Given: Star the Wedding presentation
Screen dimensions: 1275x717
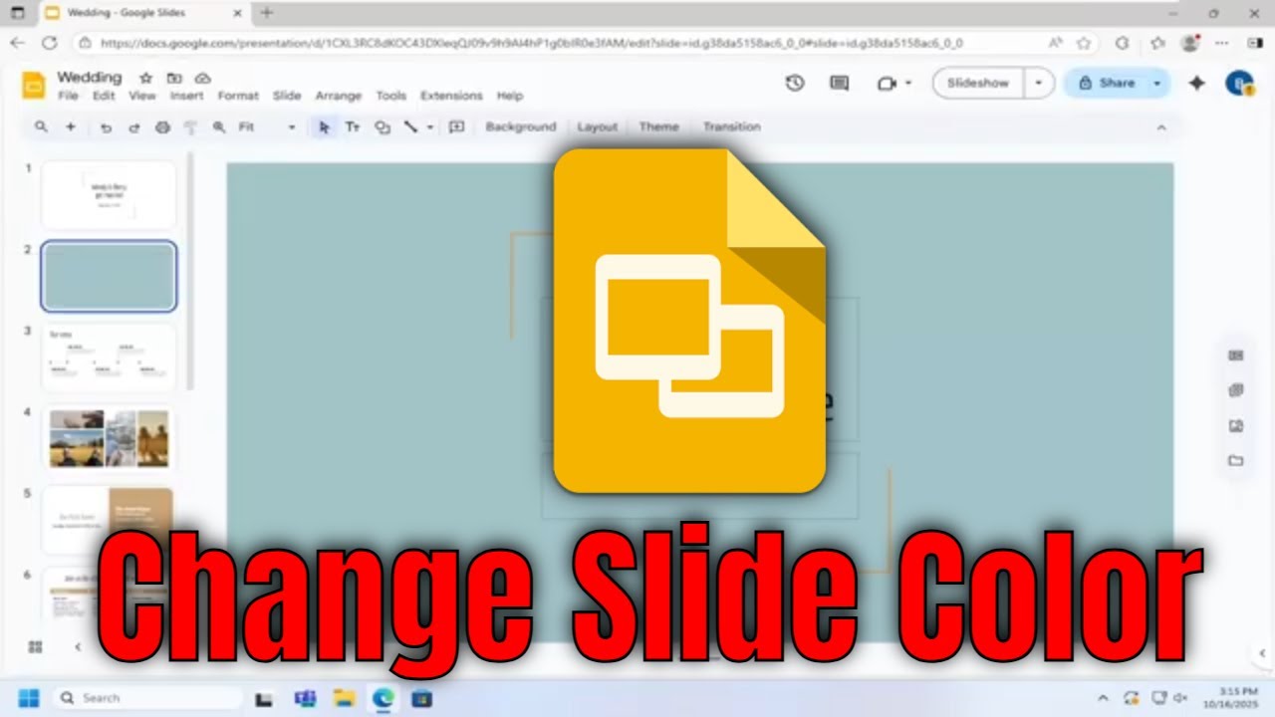Looking at the screenshot, I should point(145,78).
